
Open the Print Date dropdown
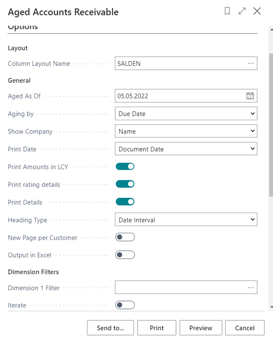click(186, 149)
